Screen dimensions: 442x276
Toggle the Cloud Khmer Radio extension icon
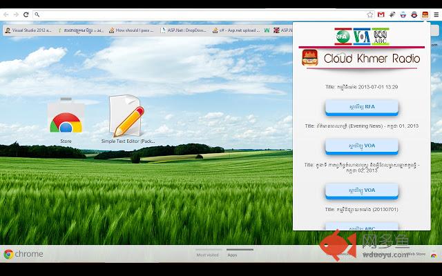click(425, 14)
